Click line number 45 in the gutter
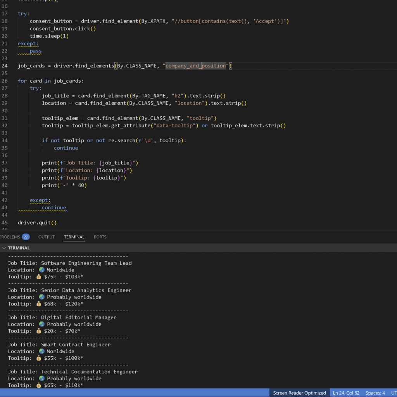 click(5, 223)
